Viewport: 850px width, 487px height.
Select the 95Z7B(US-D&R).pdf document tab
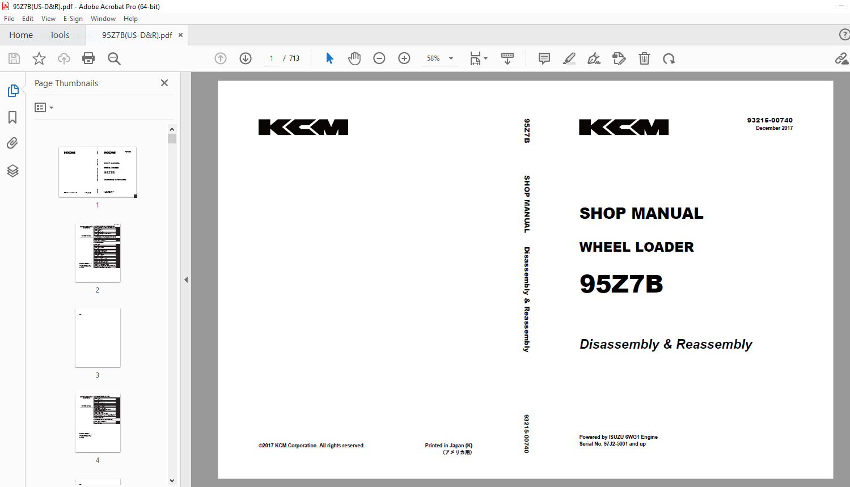tap(137, 35)
